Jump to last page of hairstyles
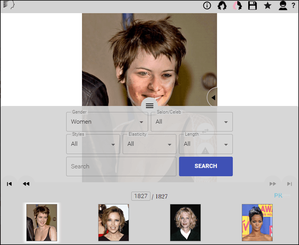The height and width of the screenshot is (245, 299). tap(290, 184)
